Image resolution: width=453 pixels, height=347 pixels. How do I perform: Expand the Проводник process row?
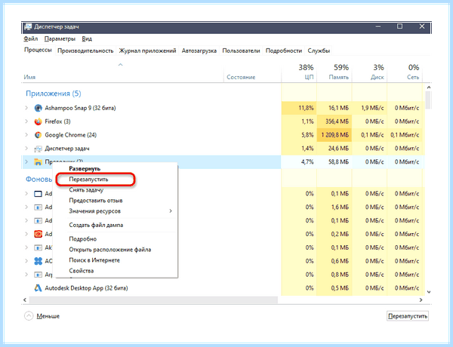tap(26, 162)
